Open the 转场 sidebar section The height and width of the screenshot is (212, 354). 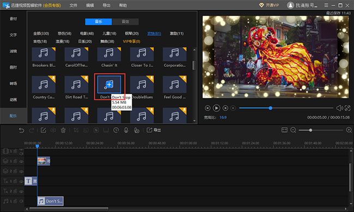pyautogui.click(x=13, y=83)
